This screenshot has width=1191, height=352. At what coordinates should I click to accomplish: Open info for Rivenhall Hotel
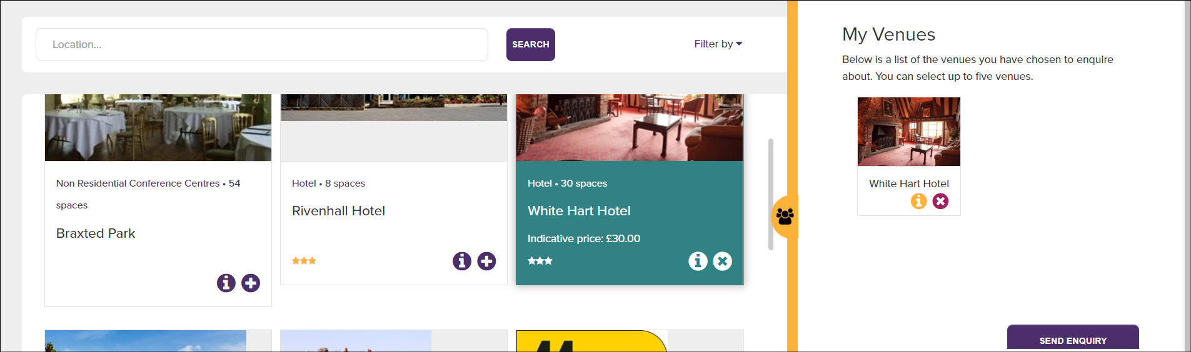click(x=462, y=261)
